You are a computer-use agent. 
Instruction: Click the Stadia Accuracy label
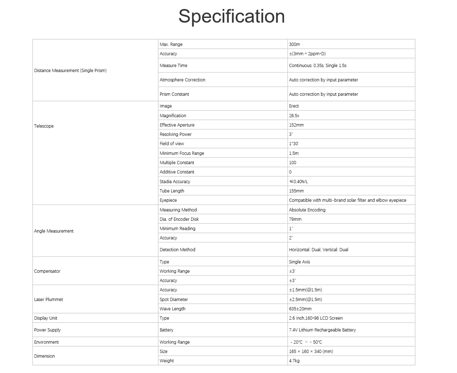click(x=175, y=182)
